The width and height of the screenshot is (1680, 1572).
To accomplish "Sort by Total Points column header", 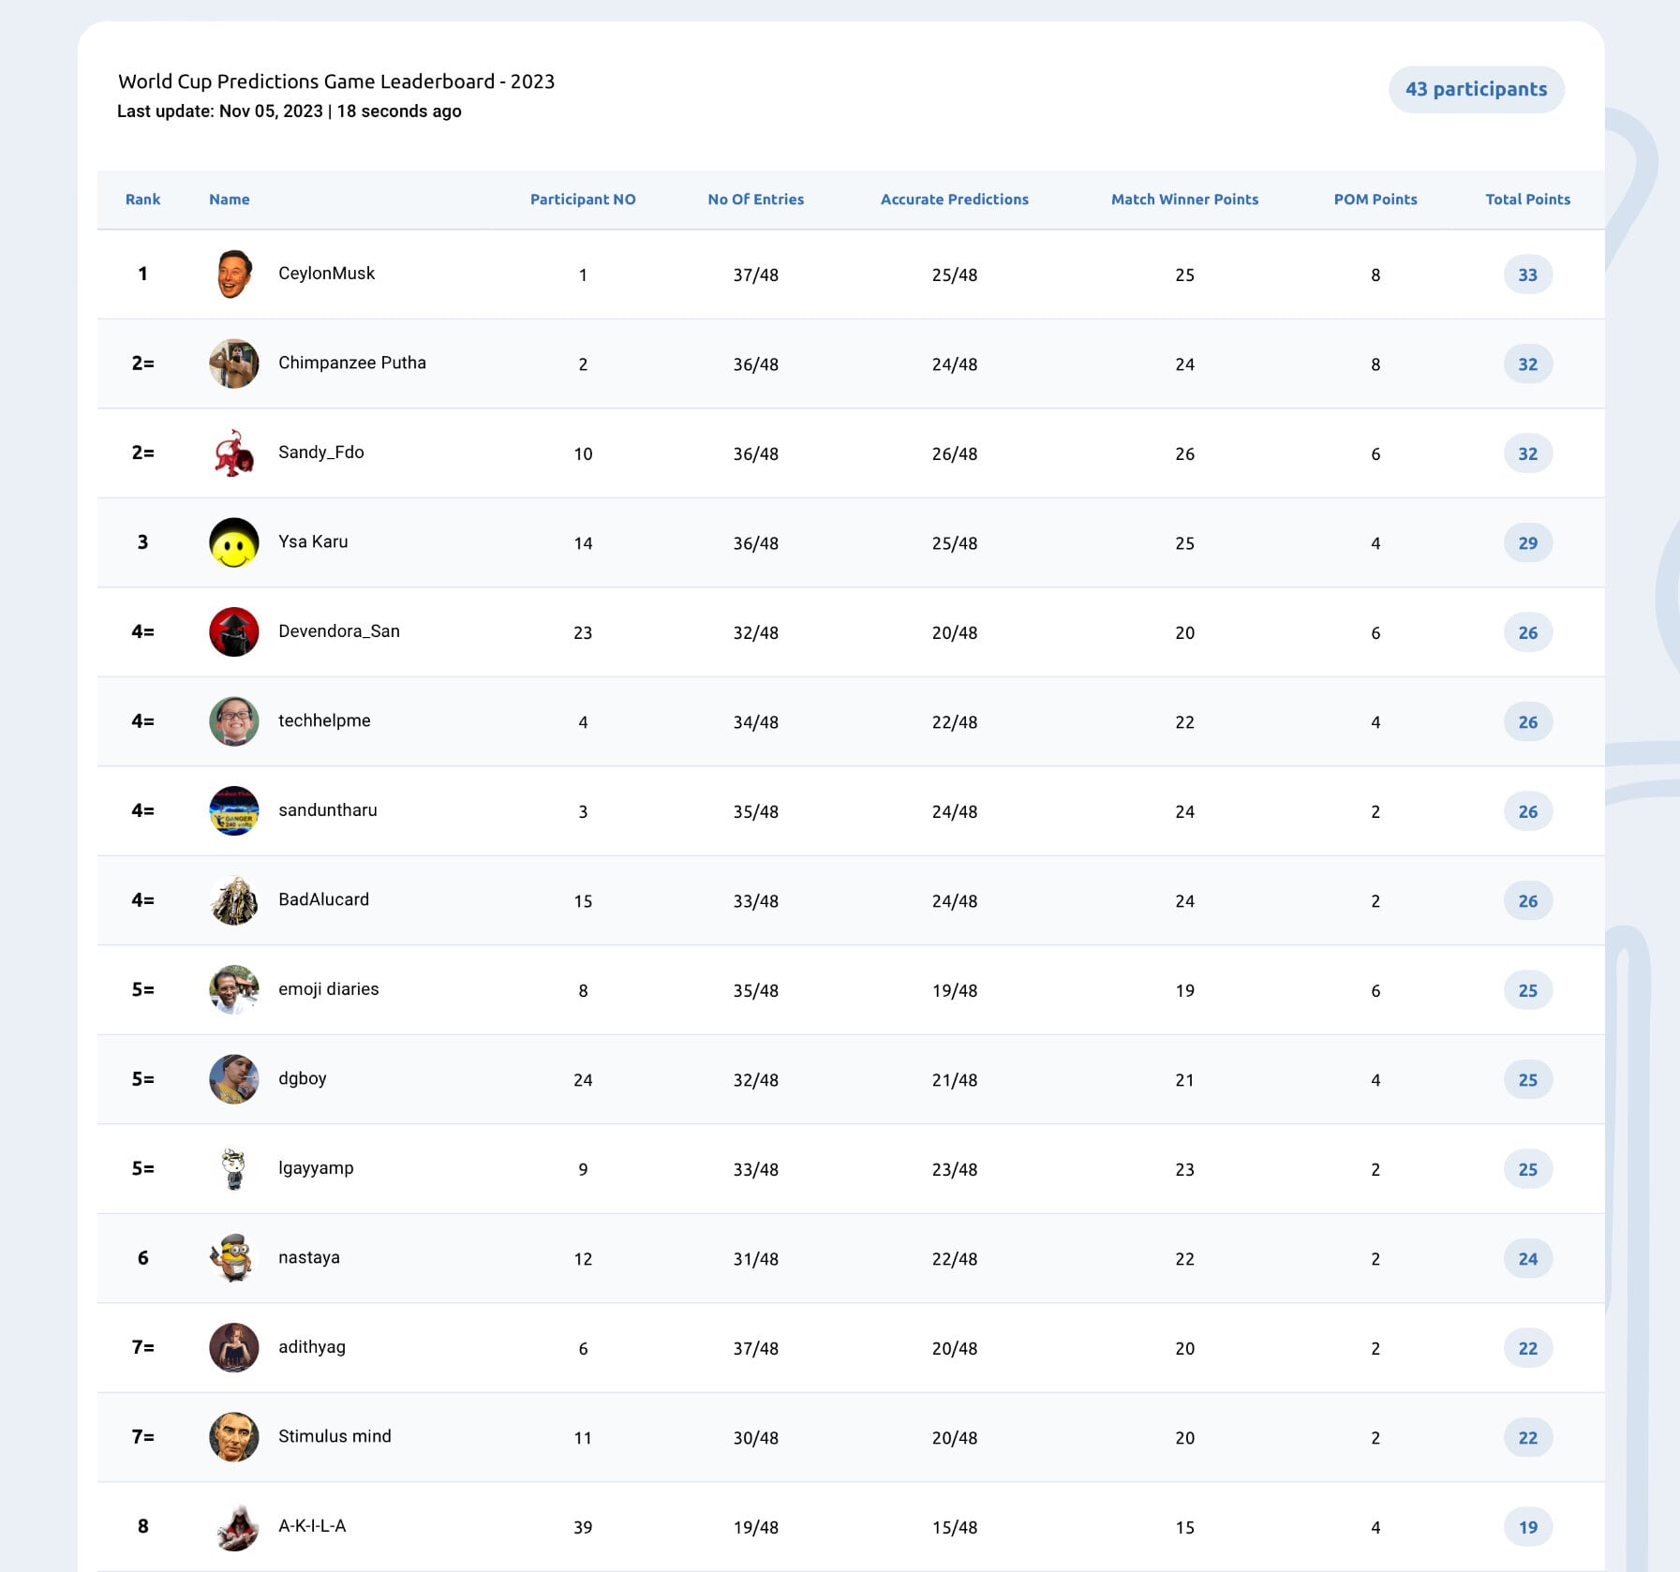I will 1527,200.
